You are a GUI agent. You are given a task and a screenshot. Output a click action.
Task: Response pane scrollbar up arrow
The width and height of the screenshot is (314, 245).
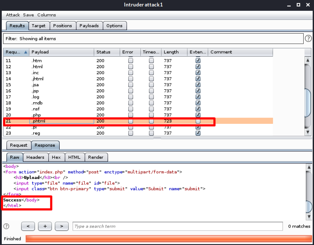pyautogui.click(x=309, y=167)
